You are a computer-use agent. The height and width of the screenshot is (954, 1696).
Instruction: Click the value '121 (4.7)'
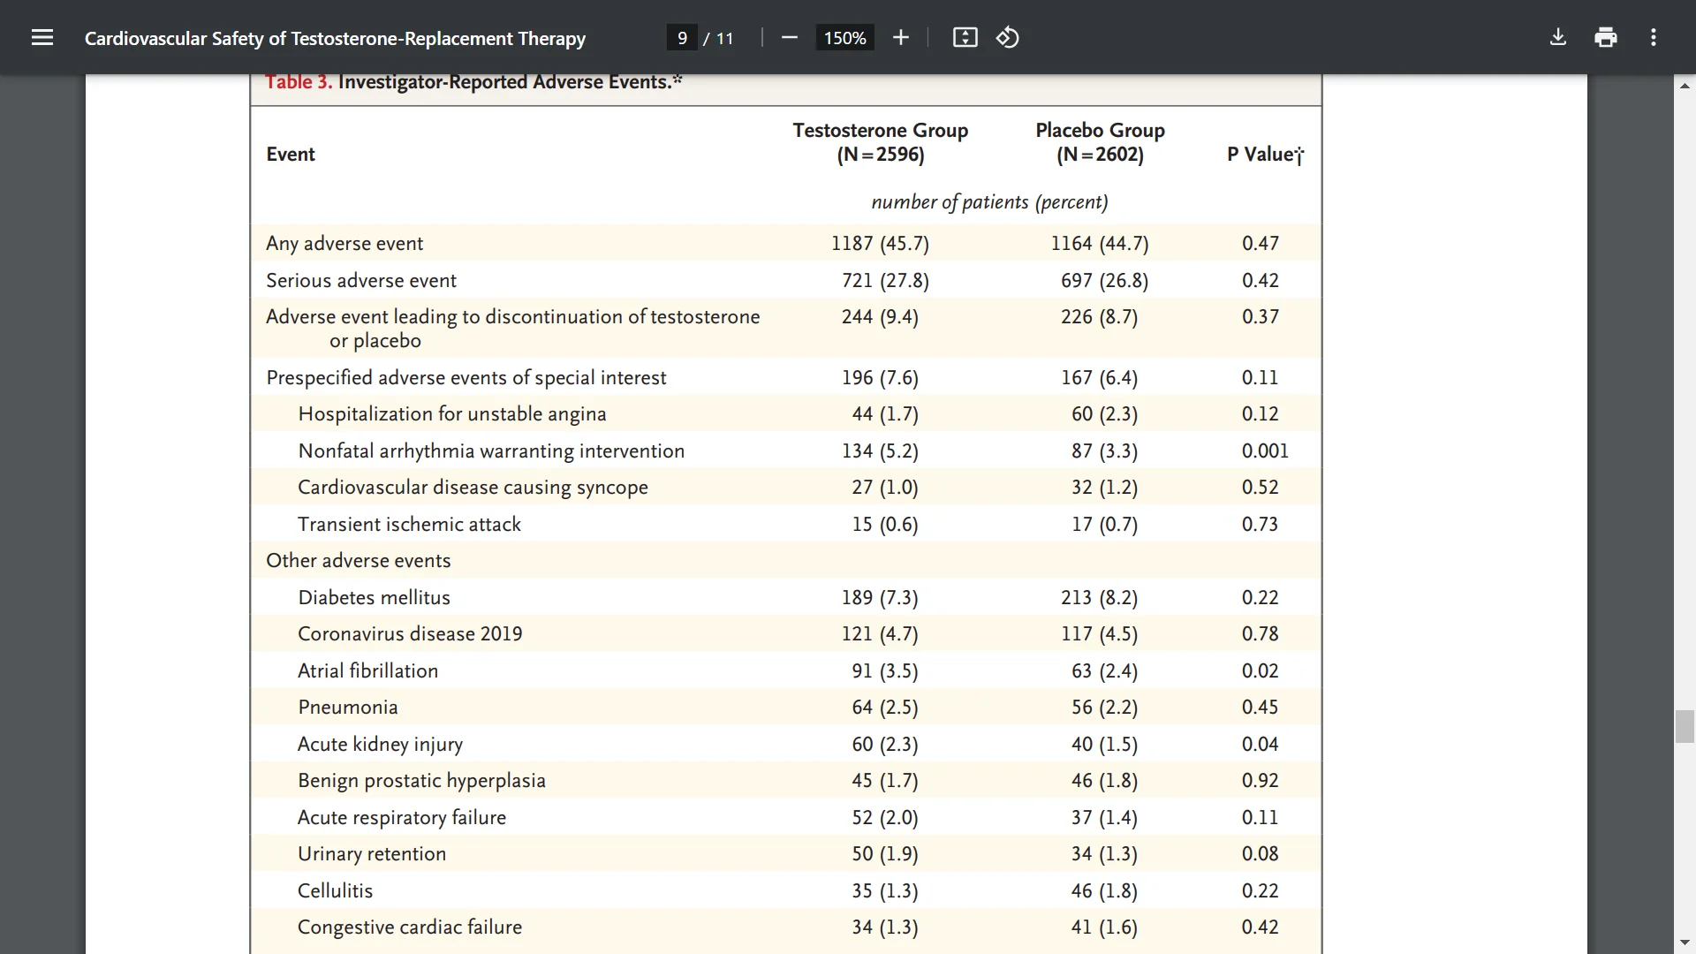click(880, 634)
